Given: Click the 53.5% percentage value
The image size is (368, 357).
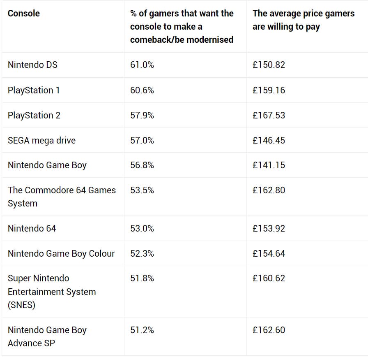Looking at the screenshot, I should click(x=142, y=190).
